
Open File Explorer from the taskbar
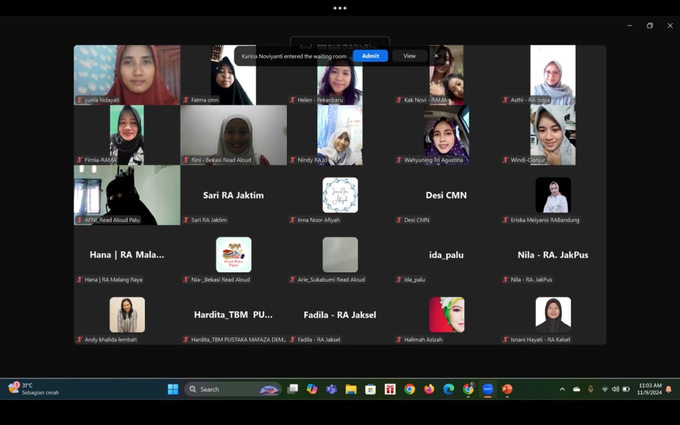[351, 389]
